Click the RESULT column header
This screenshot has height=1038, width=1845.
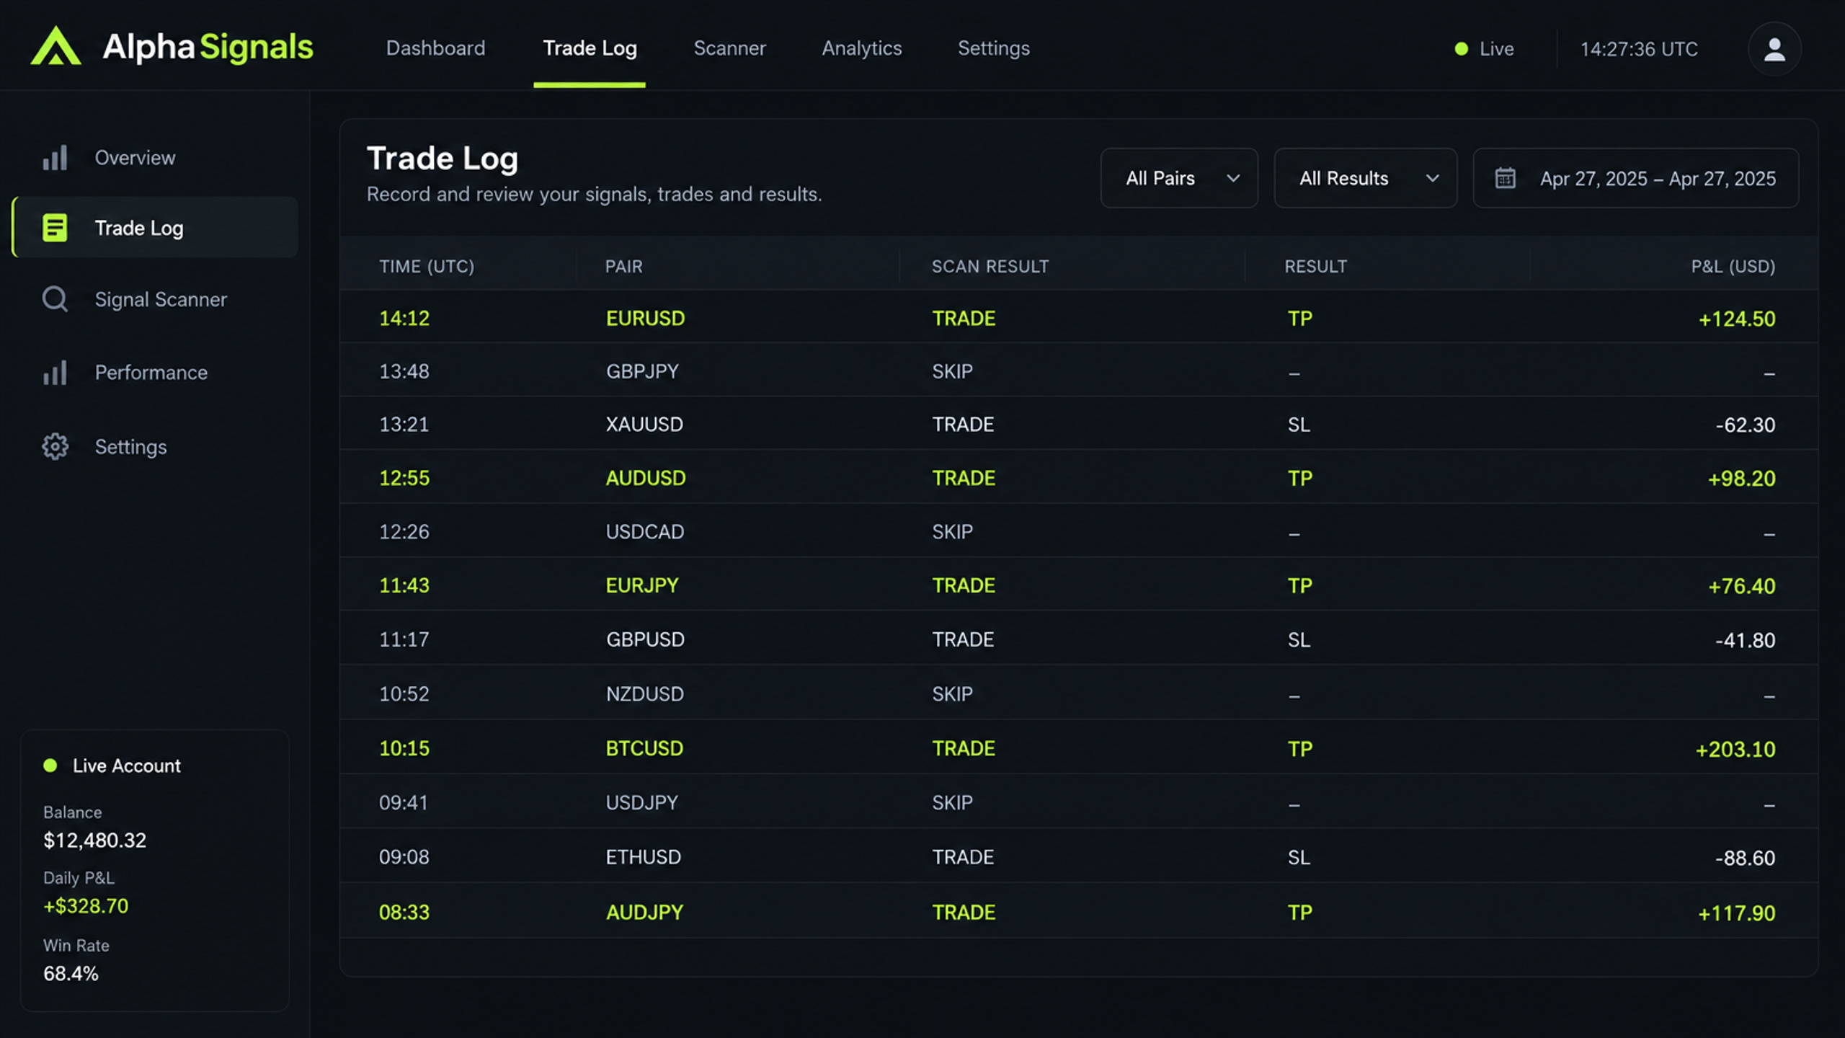tap(1315, 267)
